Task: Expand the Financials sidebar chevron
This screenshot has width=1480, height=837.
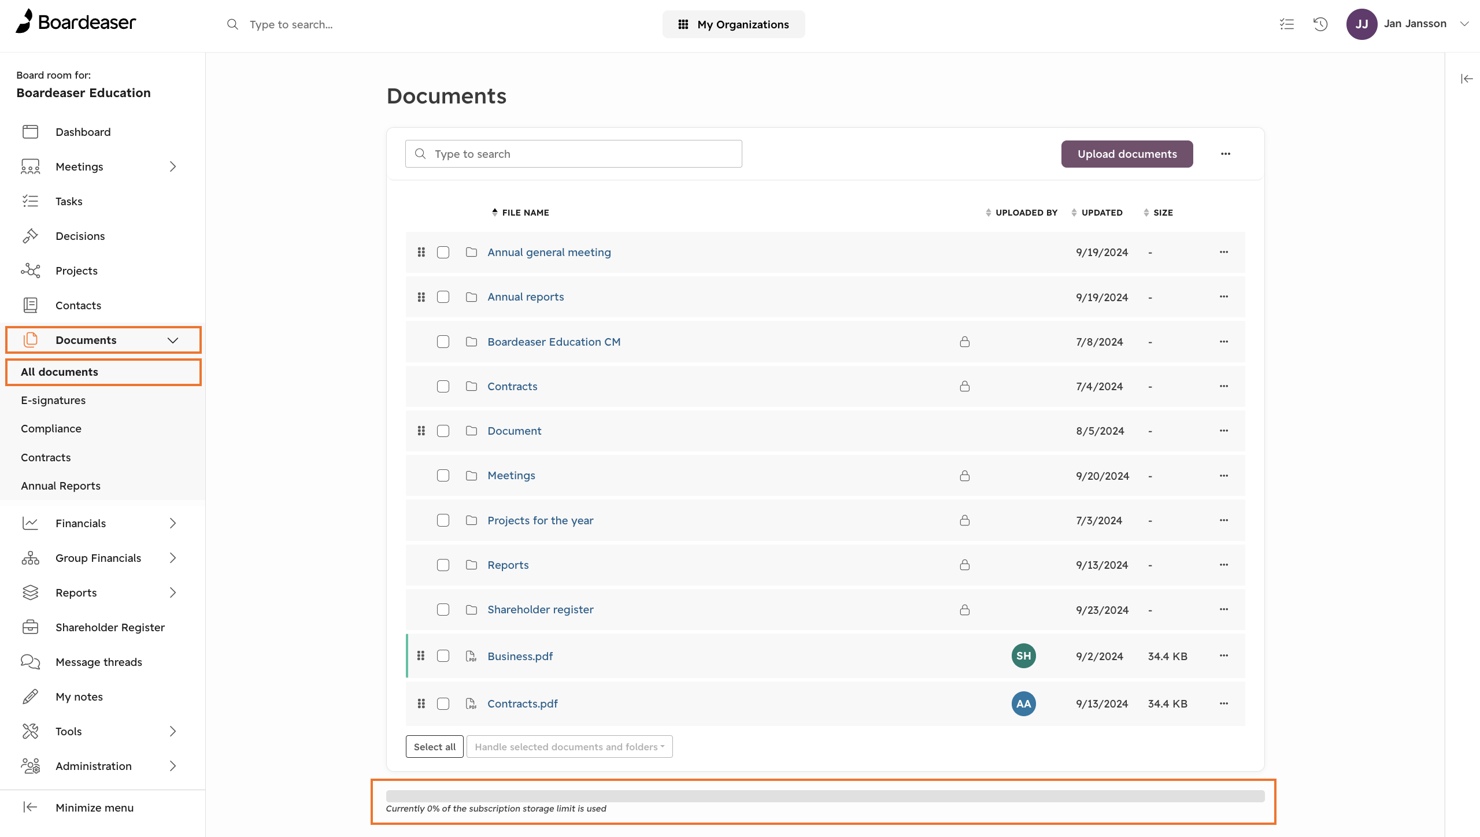Action: [x=173, y=523]
